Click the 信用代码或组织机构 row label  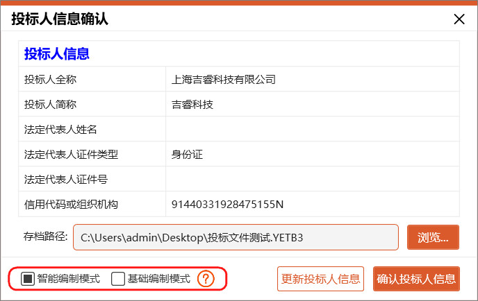[x=71, y=204]
